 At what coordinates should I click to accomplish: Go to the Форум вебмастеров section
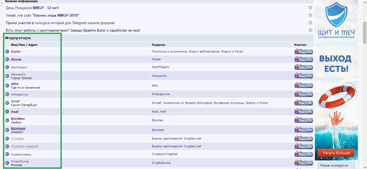coord(204,51)
